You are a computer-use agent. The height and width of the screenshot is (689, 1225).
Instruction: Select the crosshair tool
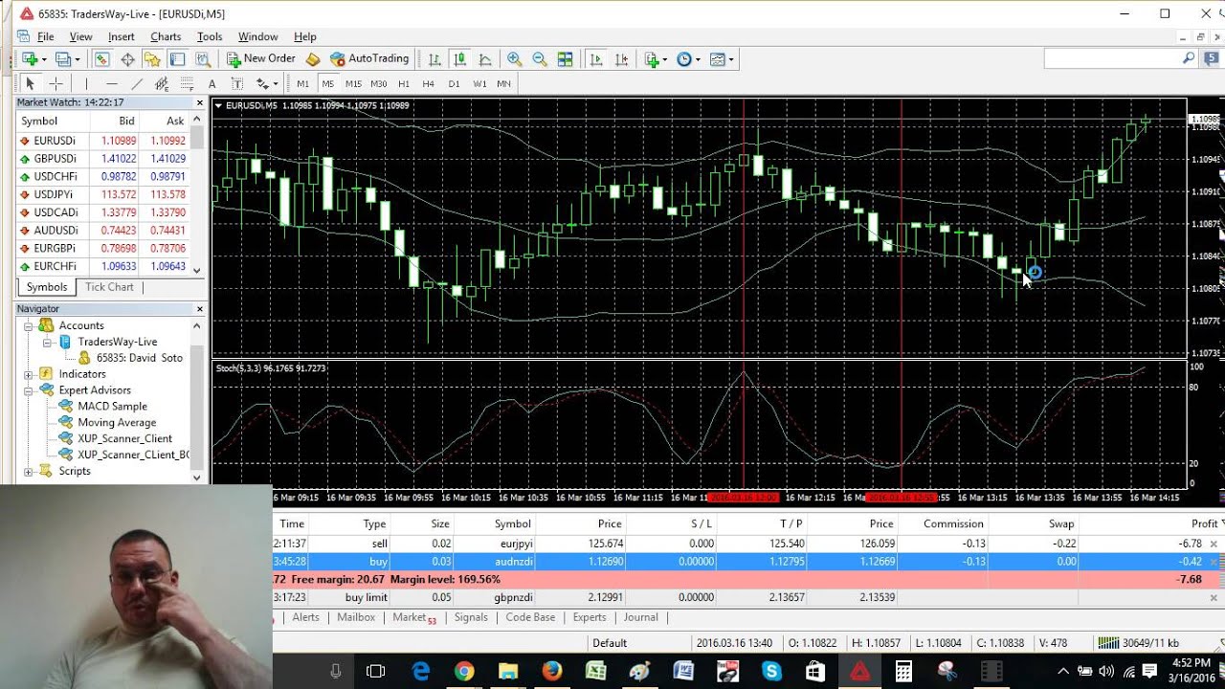click(56, 83)
